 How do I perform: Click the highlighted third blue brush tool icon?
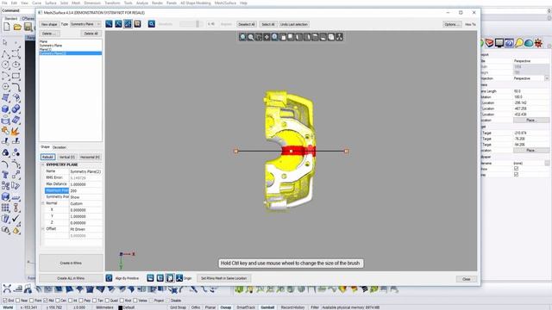(x=128, y=24)
